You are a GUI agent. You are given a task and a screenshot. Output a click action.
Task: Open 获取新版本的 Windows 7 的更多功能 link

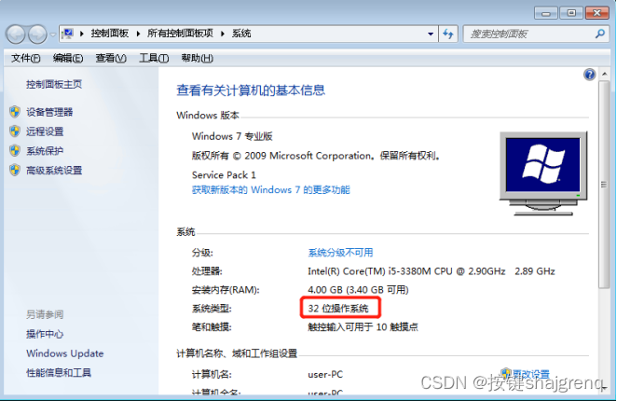coord(270,190)
